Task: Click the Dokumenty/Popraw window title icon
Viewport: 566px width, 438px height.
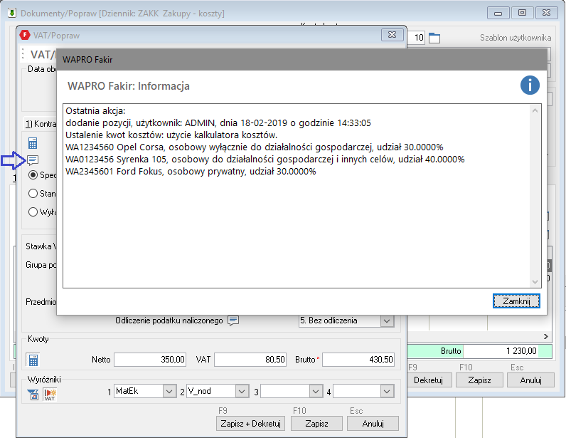Action: [x=12, y=13]
